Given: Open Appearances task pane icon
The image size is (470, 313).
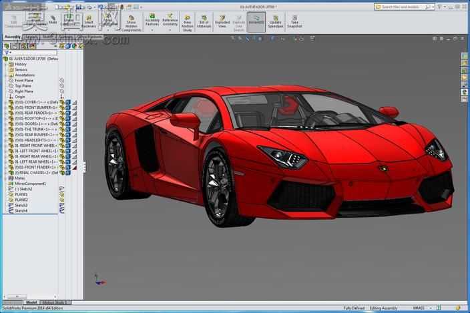Looking at the screenshot, I should click(x=464, y=92).
